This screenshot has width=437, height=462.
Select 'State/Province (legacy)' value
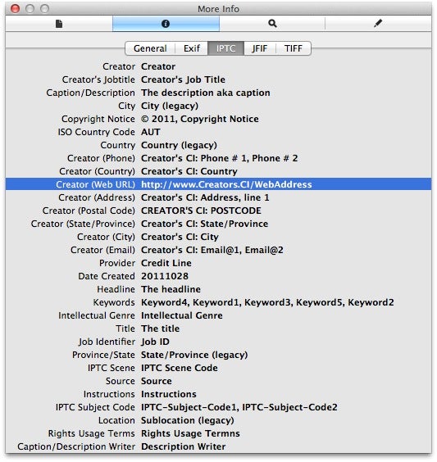tap(194, 355)
